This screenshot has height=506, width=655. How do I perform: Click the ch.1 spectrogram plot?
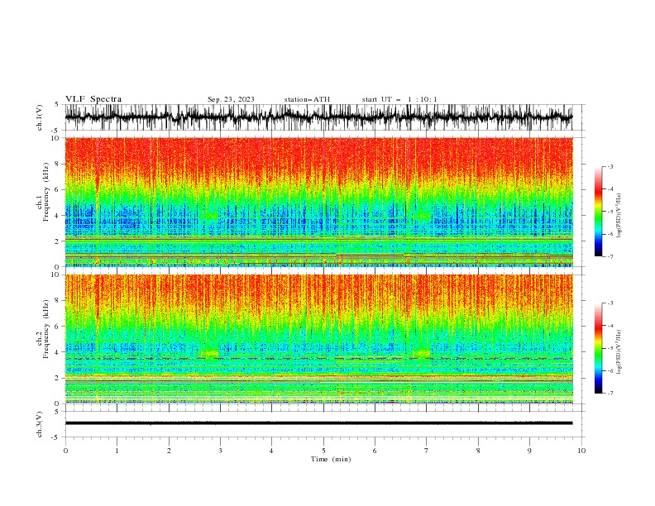pyautogui.click(x=318, y=202)
